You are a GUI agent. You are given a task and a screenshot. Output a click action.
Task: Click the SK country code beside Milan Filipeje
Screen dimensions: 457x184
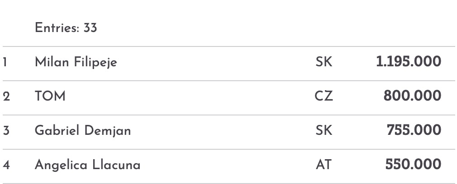pos(324,62)
